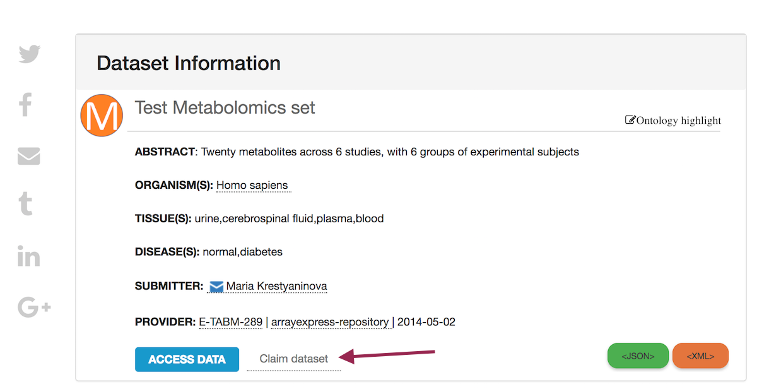
Task: Click the orange Metabolomics M logo
Action: [102, 116]
